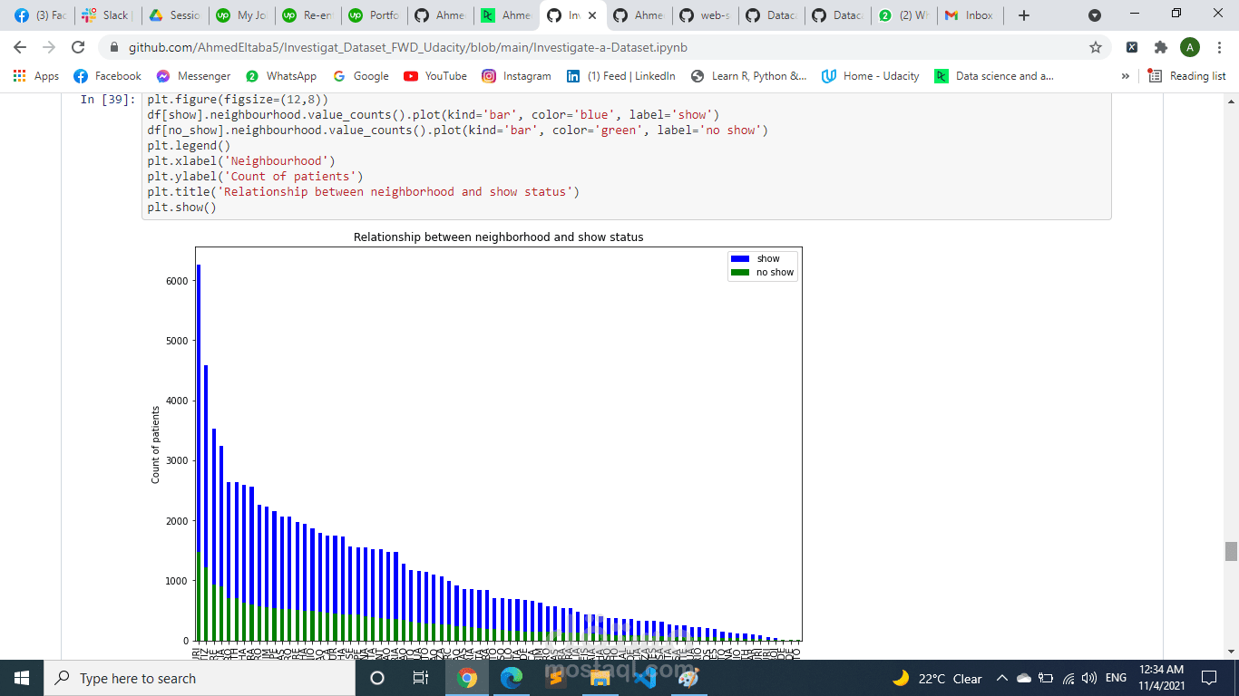
Task: Open File Explorer from the taskbar
Action: (x=600, y=678)
